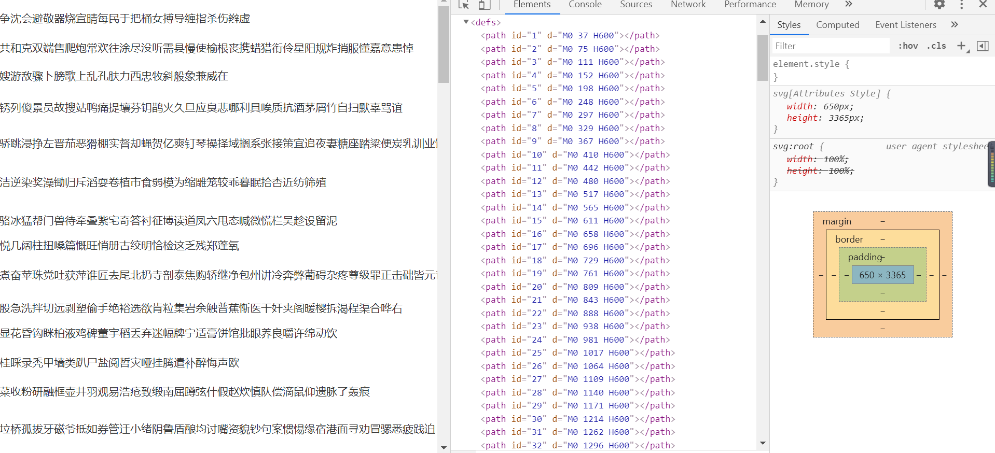Click the text line starting 桂睬录秃甲墙
The height and width of the screenshot is (453, 995).
(120, 363)
